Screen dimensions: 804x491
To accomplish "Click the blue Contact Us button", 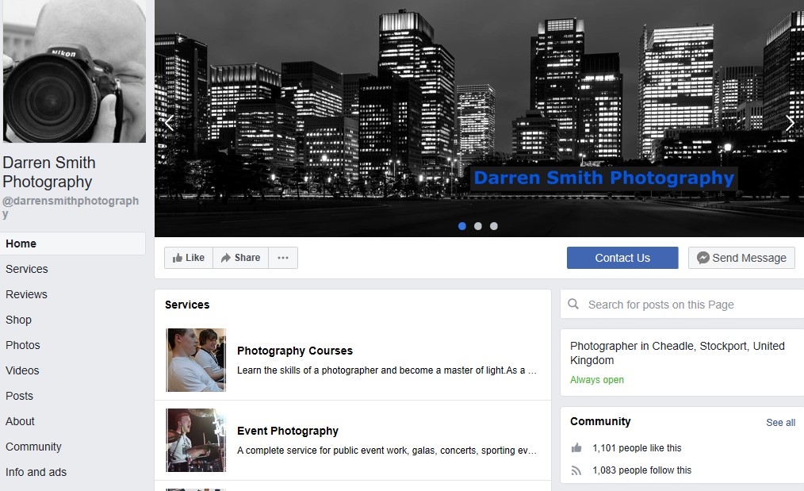I will (622, 258).
